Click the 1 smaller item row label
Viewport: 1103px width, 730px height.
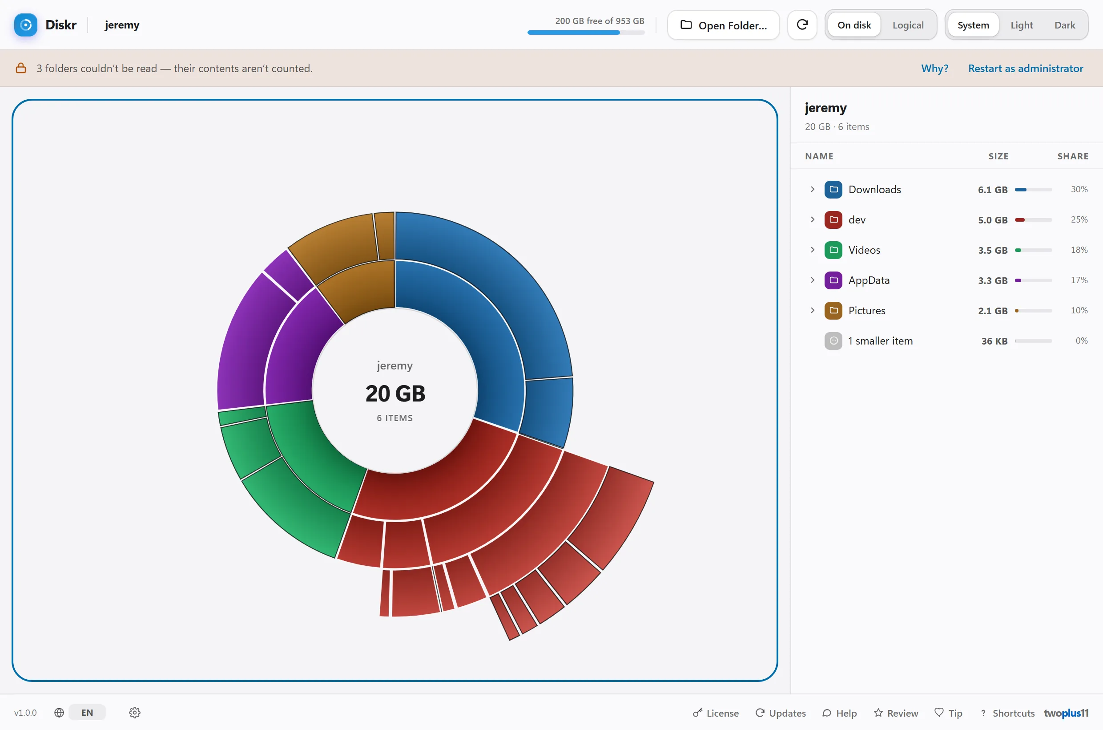pos(880,341)
